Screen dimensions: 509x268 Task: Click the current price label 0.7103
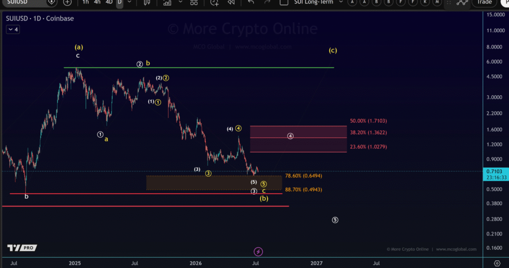pos(496,171)
